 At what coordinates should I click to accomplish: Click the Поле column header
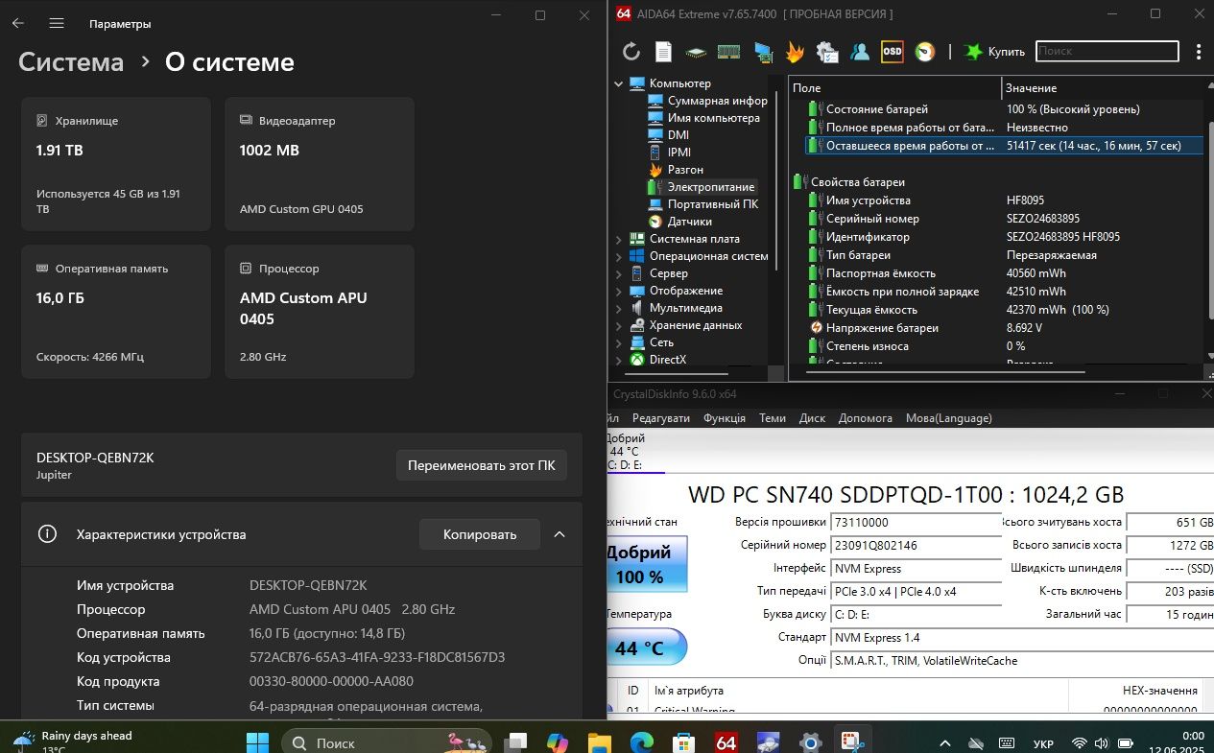(x=895, y=87)
